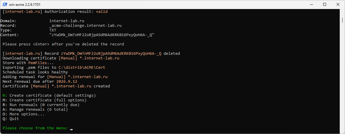Click the vertical scrollbar thumb
The height and width of the screenshot is (134, 345).
(x=342, y=20)
